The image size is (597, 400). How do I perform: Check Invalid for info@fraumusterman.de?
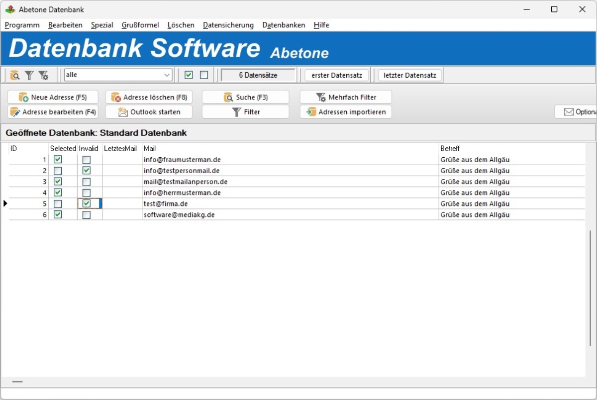(87, 160)
